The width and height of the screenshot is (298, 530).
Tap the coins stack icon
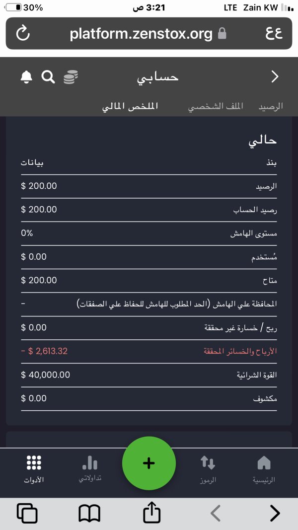point(71,76)
